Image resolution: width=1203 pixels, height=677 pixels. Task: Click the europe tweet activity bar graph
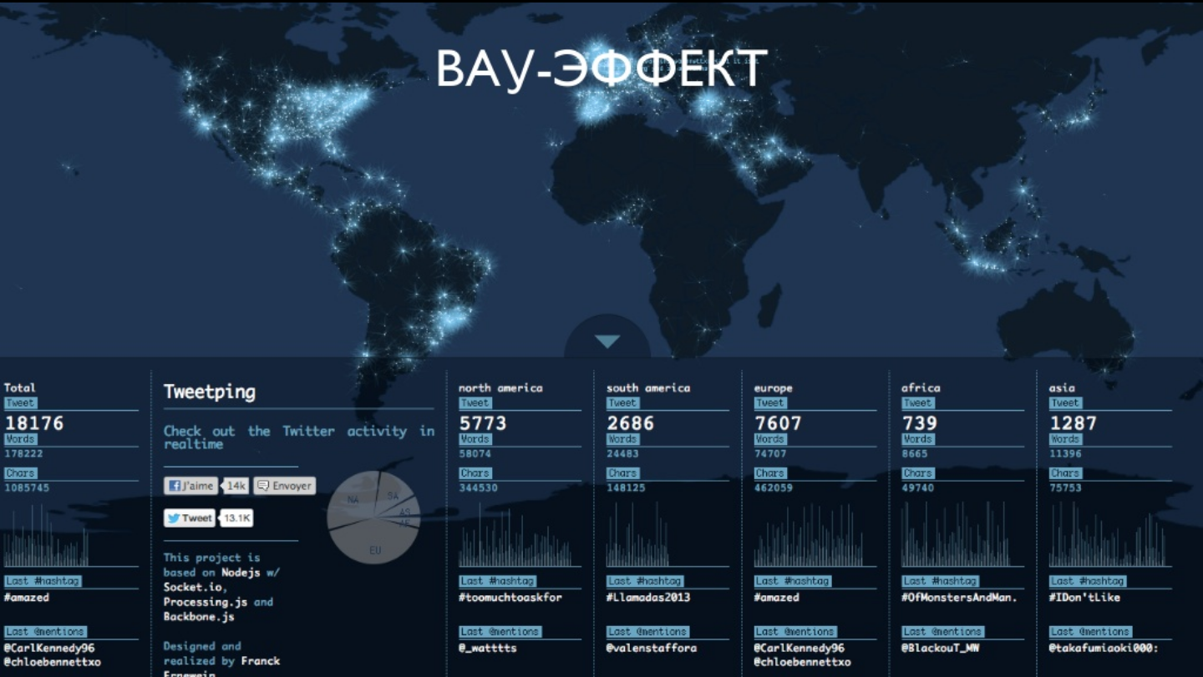tap(810, 536)
